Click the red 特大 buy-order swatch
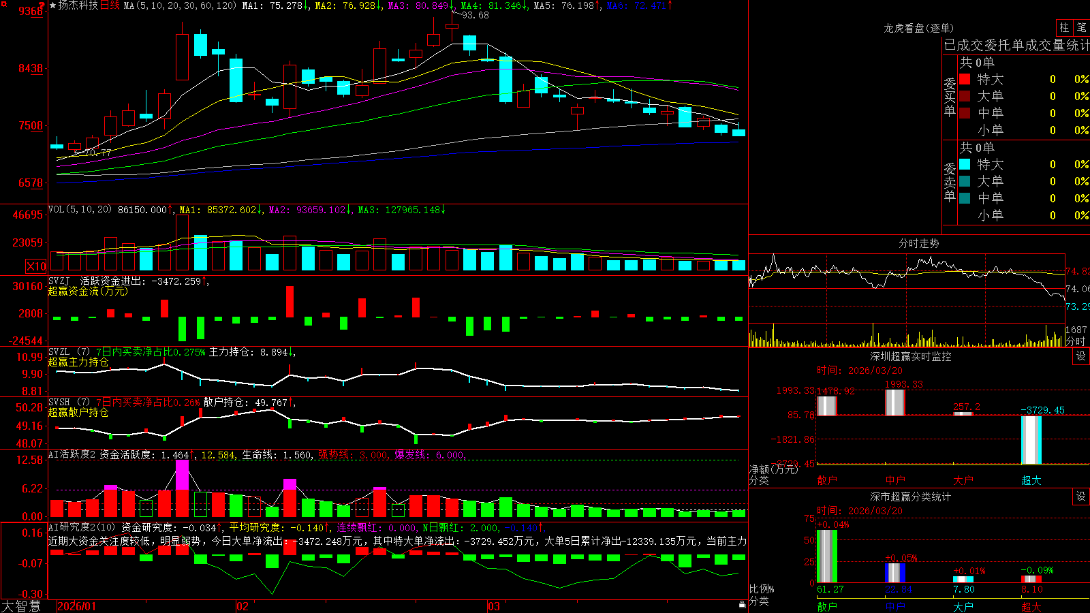1090x613 pixels. pos(965,79)
